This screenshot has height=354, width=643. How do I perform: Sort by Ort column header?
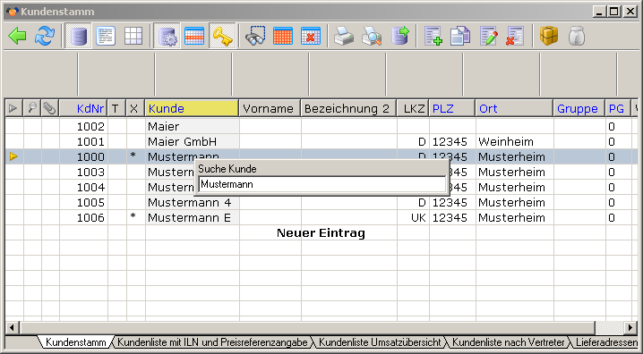(514, 108)
